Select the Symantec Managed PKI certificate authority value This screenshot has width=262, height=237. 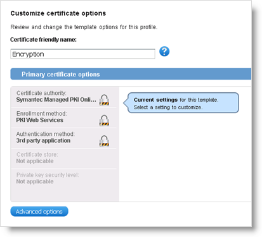pyautogui.click(x=56, y=100)
